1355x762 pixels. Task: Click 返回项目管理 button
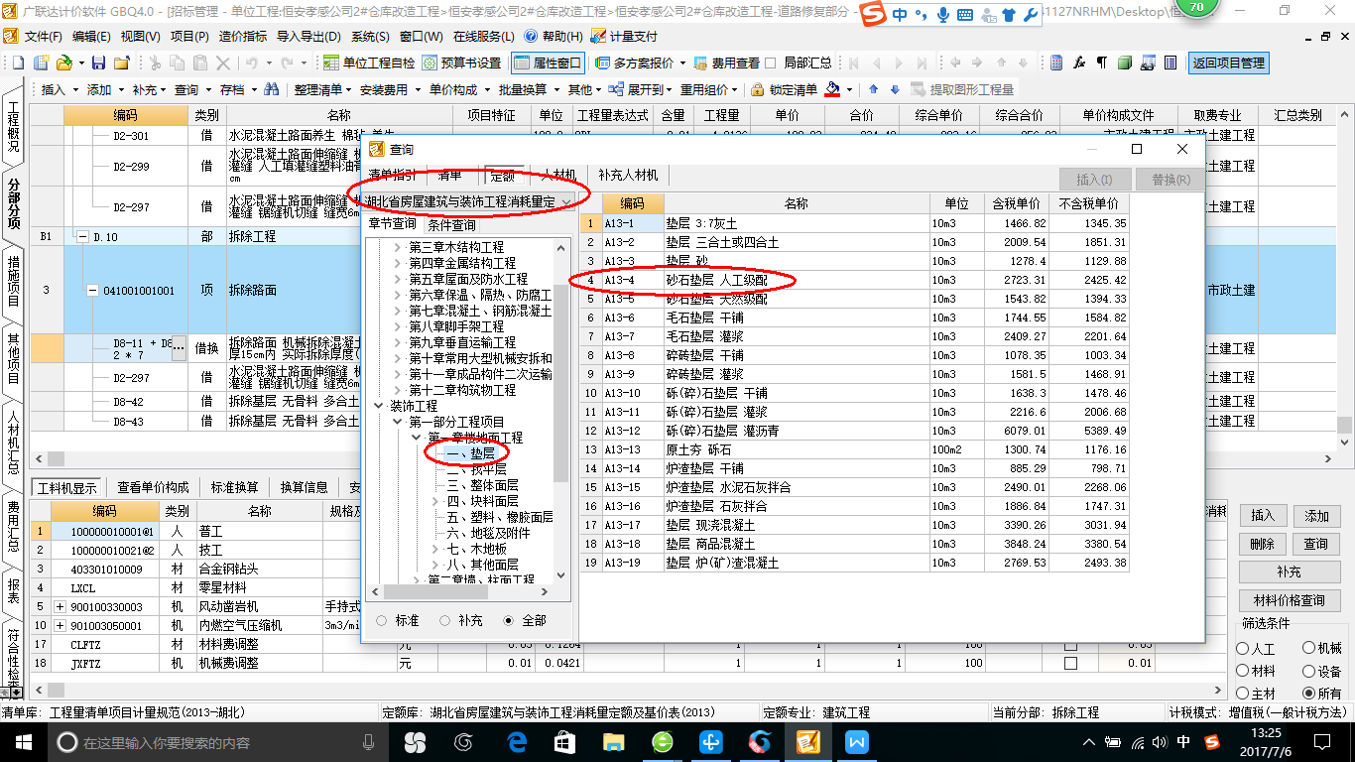pos(1228,63)
